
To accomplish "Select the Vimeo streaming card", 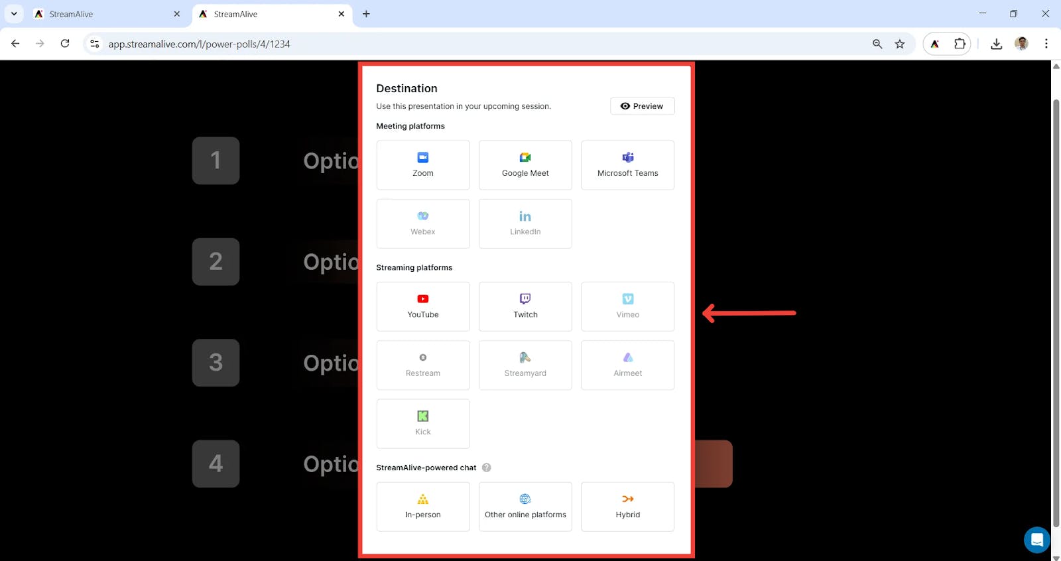I will (x=627, y=306).
